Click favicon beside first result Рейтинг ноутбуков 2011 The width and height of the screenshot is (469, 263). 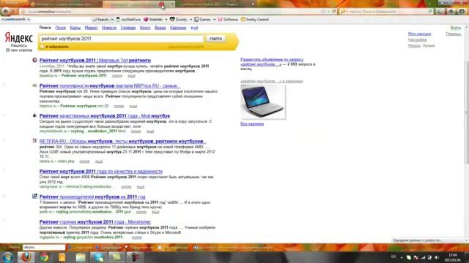(34, 60)
